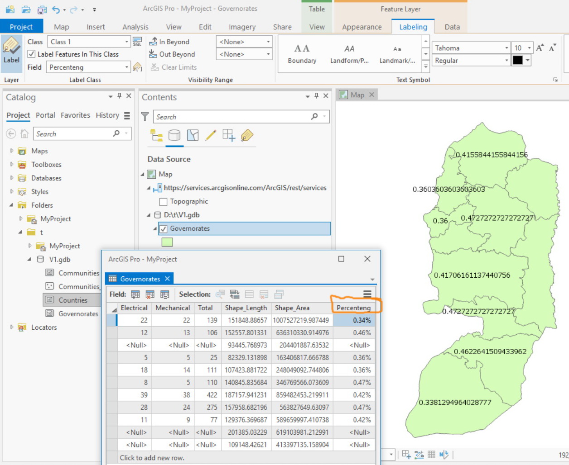This screenshot has height=465, width=569.
Task: Switch to the Data ribbon tab
Action: (x=452, y=27)
